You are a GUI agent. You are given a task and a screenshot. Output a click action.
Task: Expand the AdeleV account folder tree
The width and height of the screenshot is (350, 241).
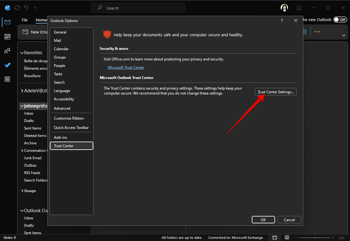pos(22,91)
